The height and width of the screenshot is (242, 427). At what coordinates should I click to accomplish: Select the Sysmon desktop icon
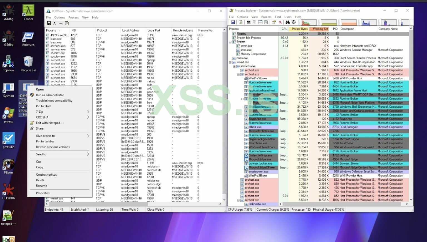8,90
